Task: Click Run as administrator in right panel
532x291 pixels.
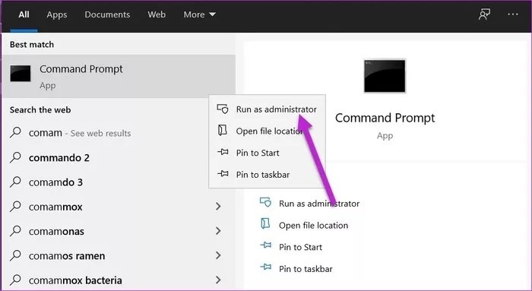Action: click(x=319, y=204)
